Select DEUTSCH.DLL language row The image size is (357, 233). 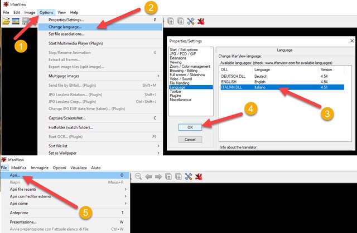point(282,76)
